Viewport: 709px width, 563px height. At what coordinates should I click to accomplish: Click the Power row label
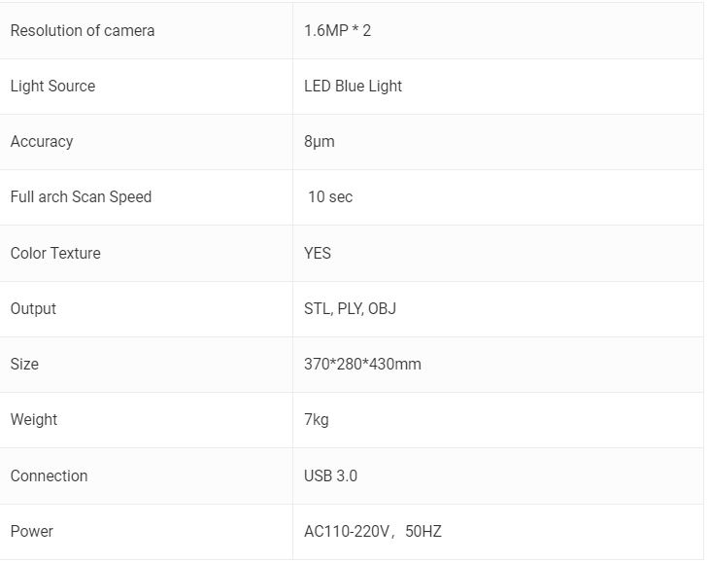pyautogui.click(x=32, y=531)
